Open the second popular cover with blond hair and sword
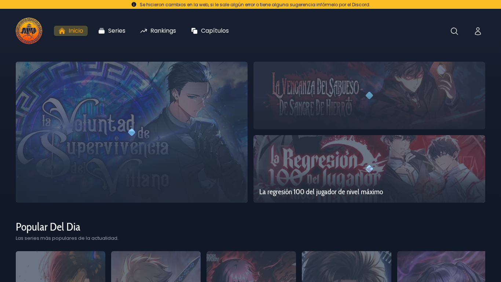 [156, 267]
